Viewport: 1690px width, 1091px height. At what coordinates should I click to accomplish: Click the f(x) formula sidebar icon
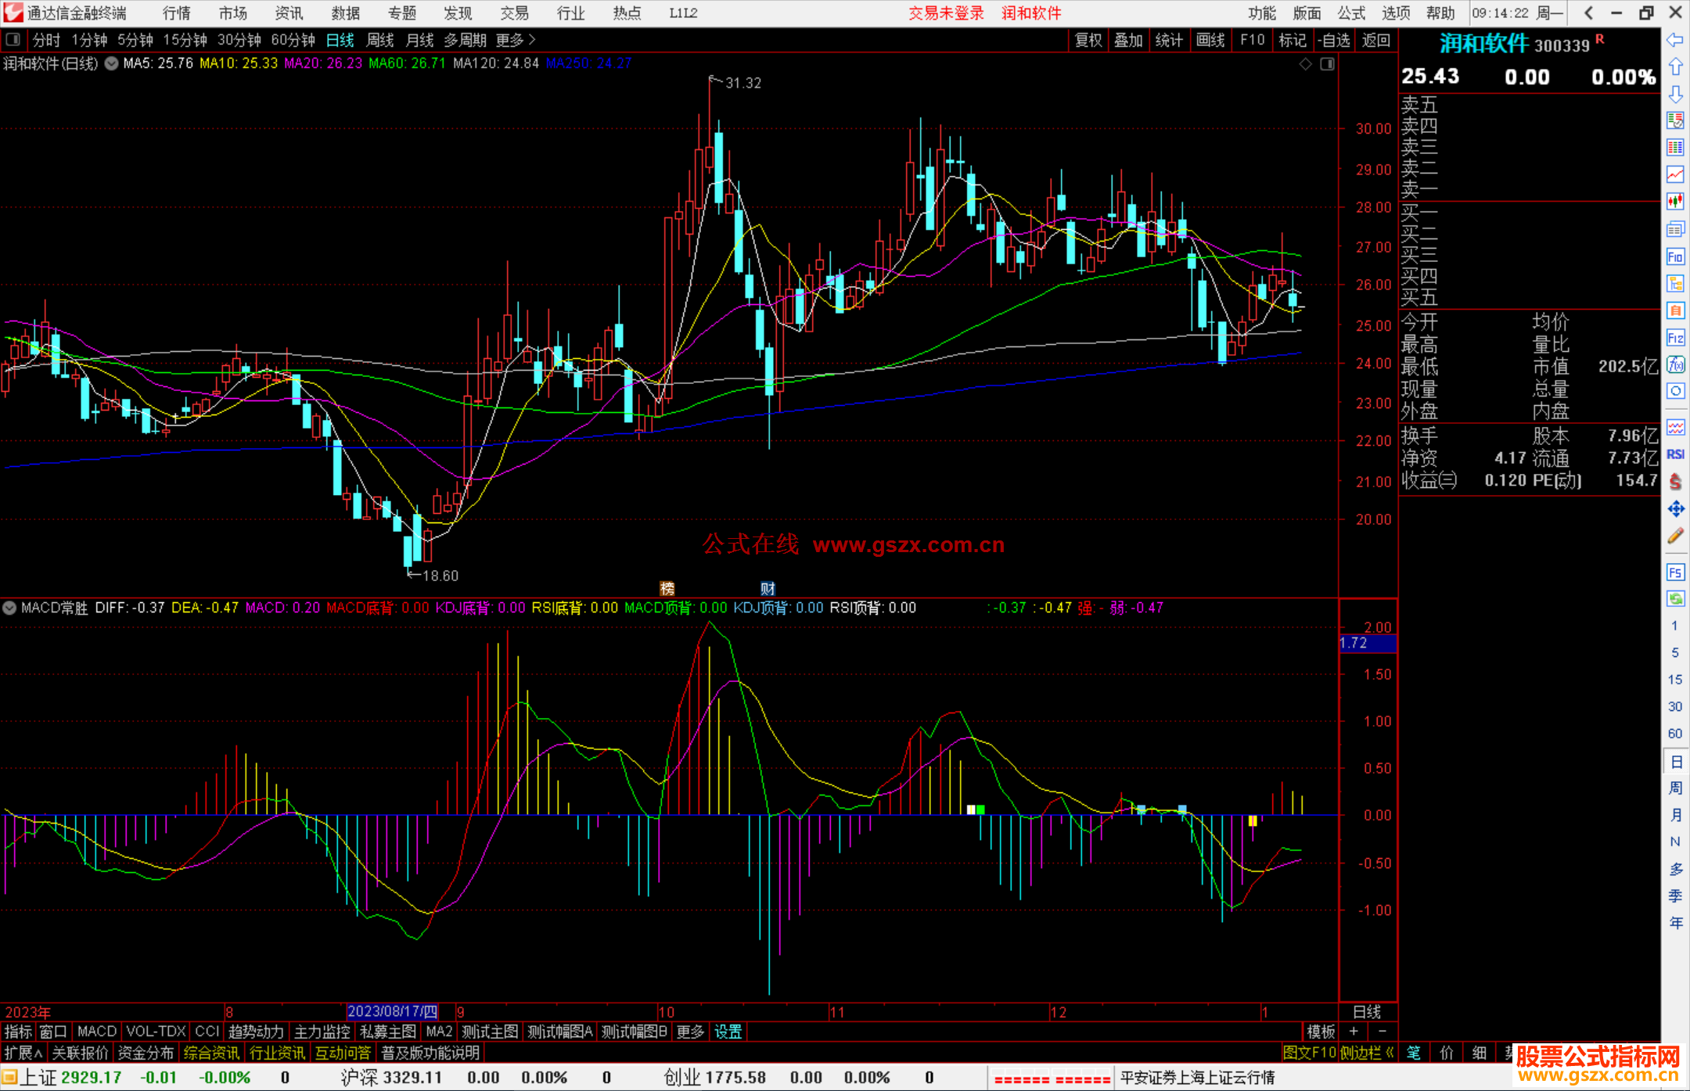(x=1675, y=365)
